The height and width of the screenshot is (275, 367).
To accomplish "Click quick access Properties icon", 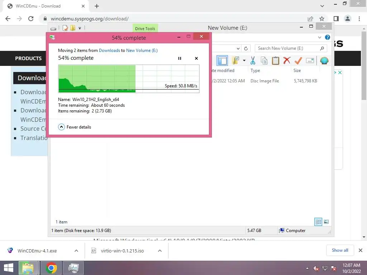I will 65,28.
